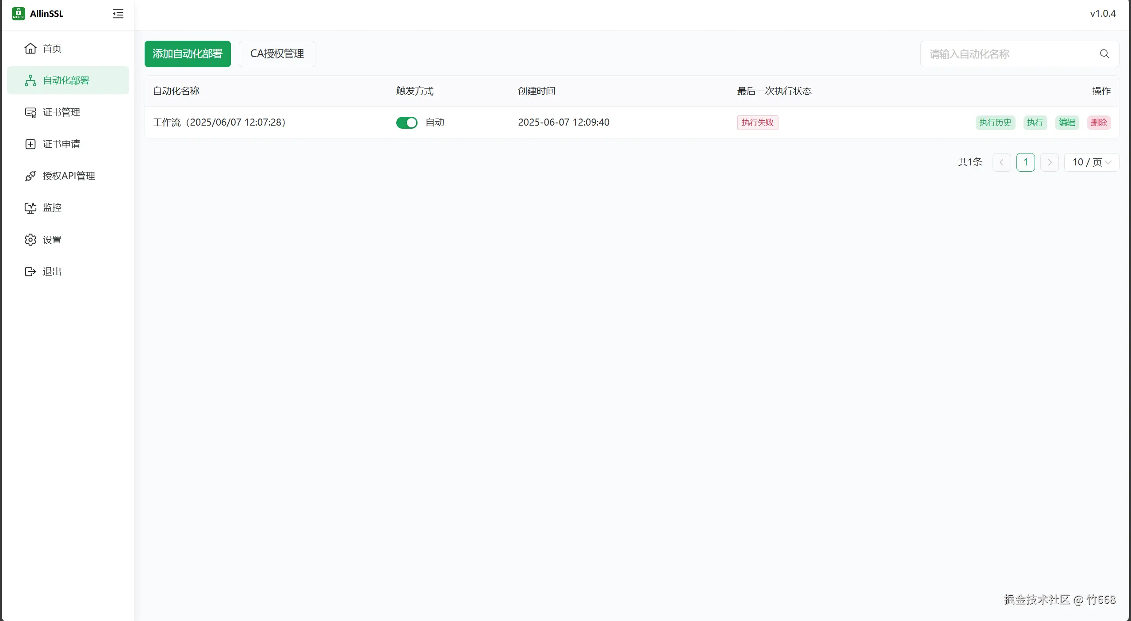Click the logout exit icon

(x=30, y=272)
